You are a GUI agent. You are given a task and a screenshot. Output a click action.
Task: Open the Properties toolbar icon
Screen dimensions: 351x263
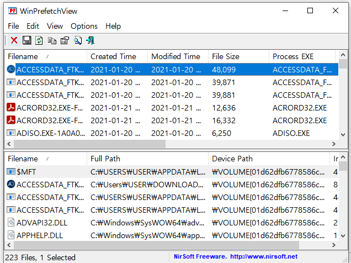65,40
